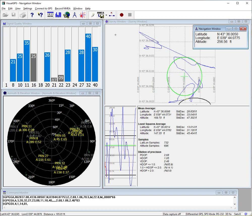The image size is (252, 216).
Task: Open the Connect to GPS menu
Action: tap(44, 9)
